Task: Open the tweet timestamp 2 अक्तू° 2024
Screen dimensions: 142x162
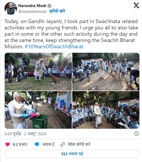Action: [35, 134]
